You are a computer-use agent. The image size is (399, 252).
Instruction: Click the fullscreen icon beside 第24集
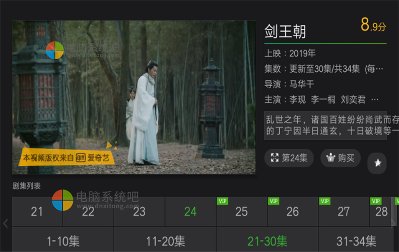coord(275,158)
